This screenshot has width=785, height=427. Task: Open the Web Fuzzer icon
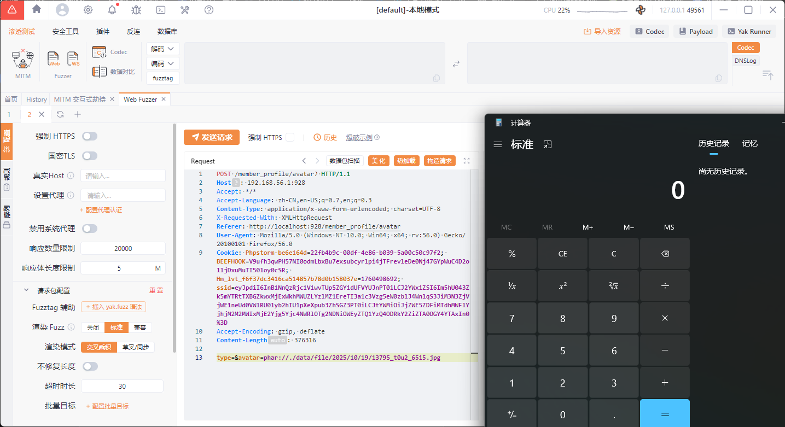(54, 59)
